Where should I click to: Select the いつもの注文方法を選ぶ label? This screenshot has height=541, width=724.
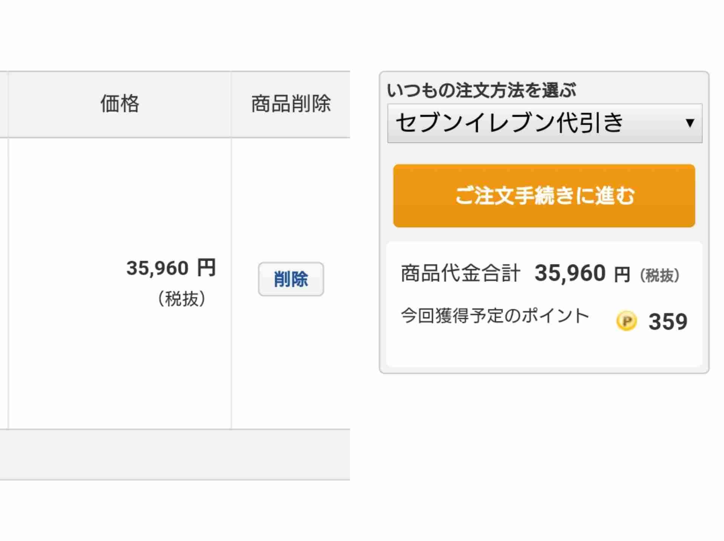[482, 90]
